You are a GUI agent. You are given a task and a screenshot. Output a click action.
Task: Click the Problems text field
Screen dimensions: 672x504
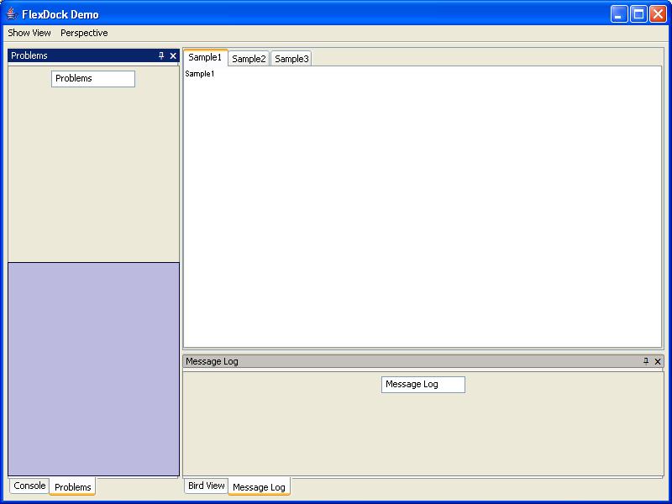coord(93,78)
